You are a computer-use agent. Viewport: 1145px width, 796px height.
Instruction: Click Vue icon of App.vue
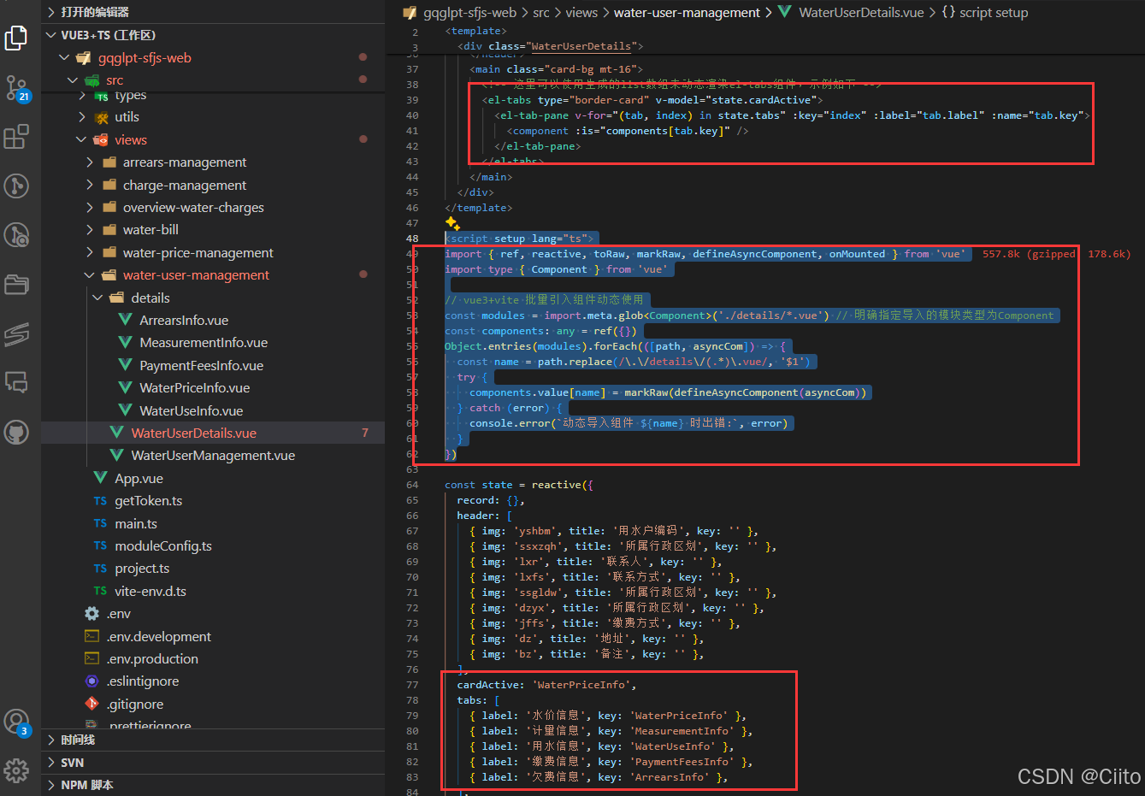(x=100, y=478)
